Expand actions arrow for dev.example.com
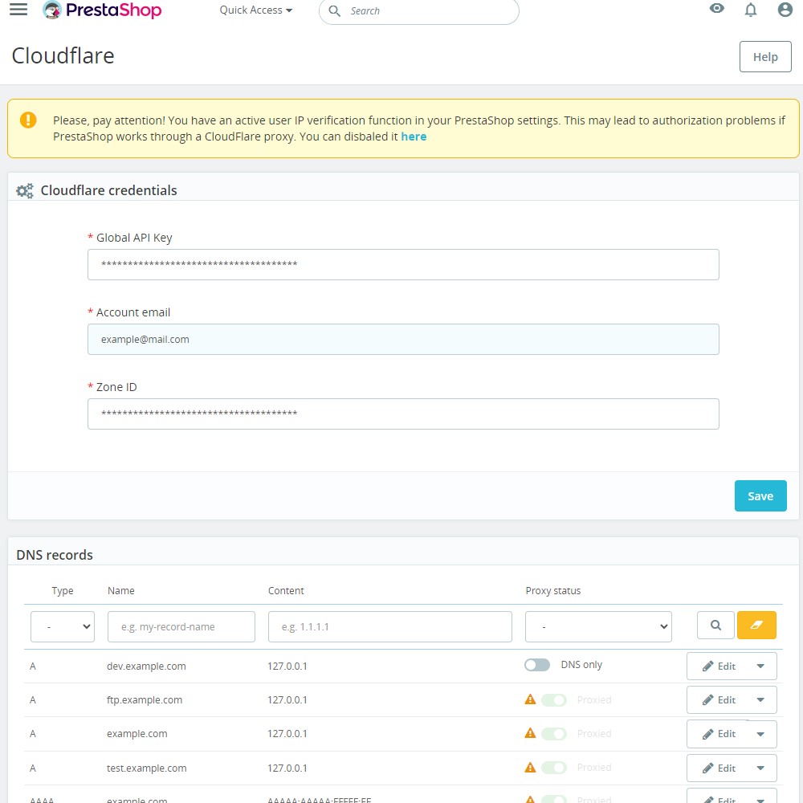Viewport: 803px width, 803px height. click(x=760, y=666)
